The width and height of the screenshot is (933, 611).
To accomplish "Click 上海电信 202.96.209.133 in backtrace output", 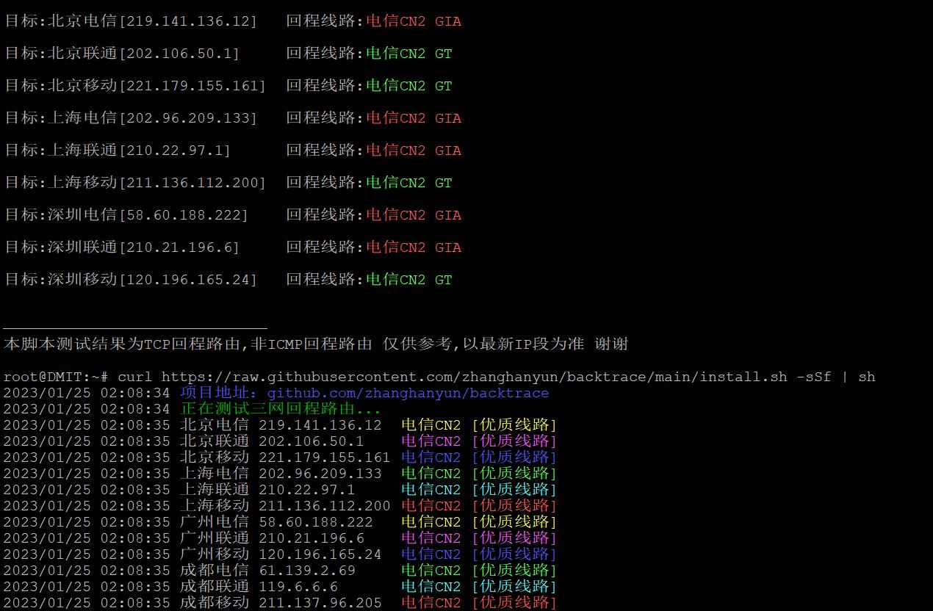I will (x=281, y=474).
